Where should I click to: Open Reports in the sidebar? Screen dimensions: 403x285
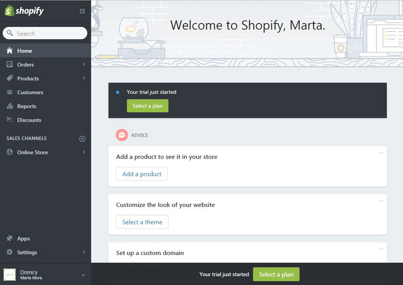click(x=45, y=106)
